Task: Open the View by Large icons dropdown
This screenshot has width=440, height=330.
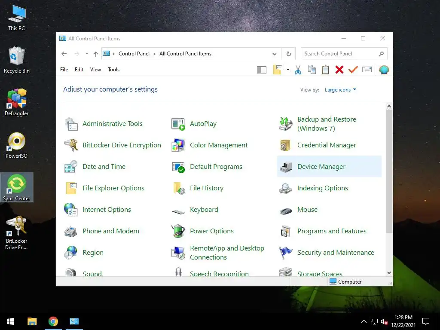Action: 340,90
